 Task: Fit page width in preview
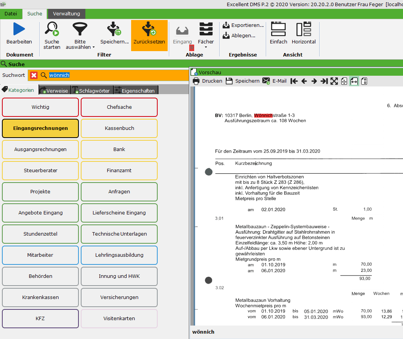tap(354, 81)
